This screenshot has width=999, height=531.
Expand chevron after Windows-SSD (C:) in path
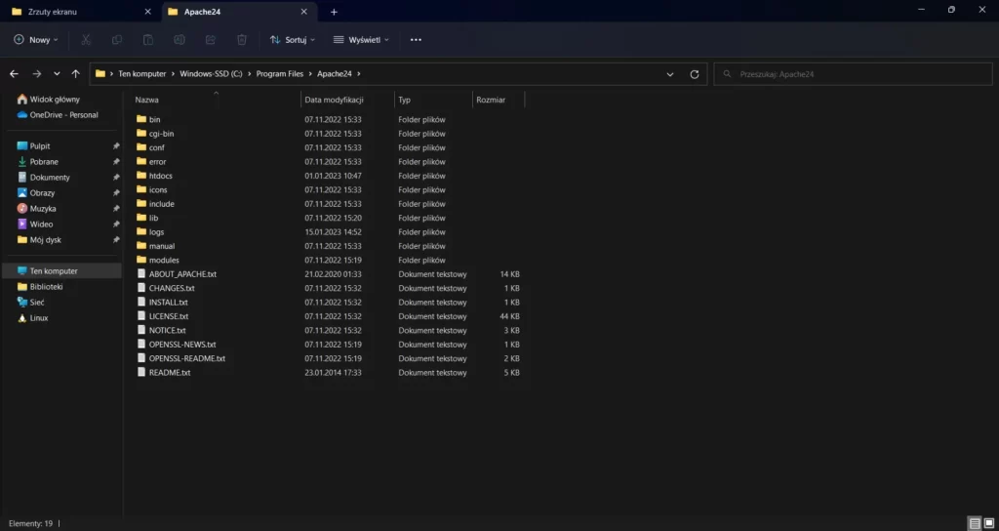[249, 74]
